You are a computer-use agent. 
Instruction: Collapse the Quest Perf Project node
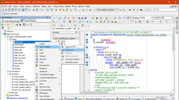[x=3, y=34]
